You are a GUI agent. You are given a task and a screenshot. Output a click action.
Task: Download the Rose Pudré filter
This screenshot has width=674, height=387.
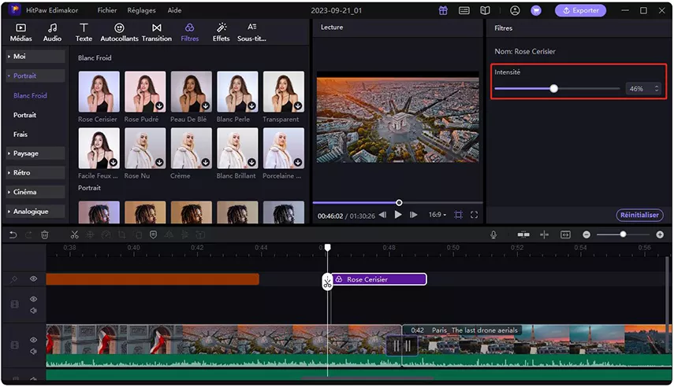tap(159, 105)
